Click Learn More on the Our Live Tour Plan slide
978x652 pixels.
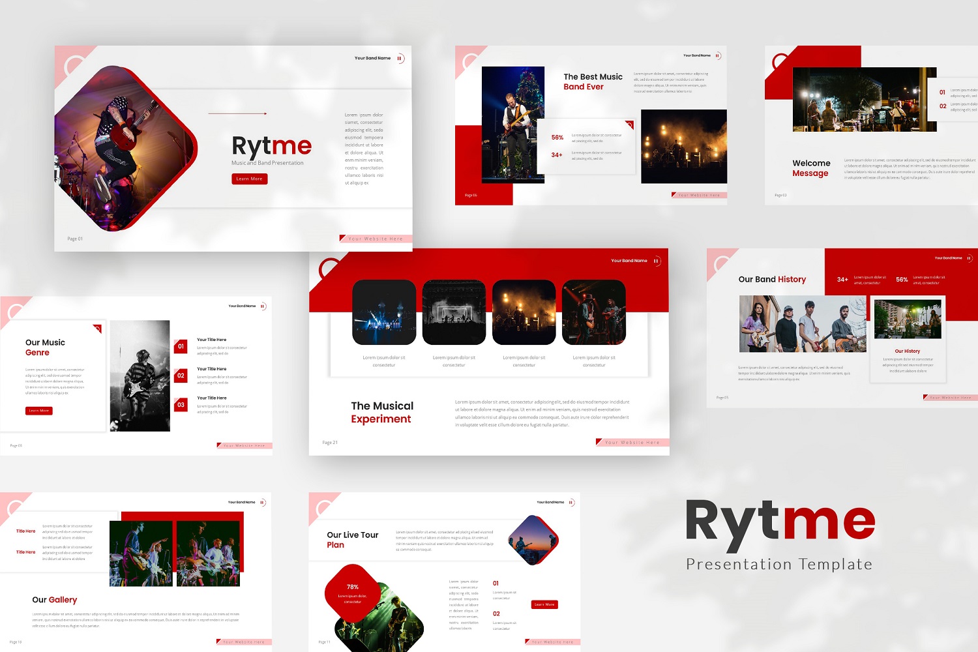[544, 604]
